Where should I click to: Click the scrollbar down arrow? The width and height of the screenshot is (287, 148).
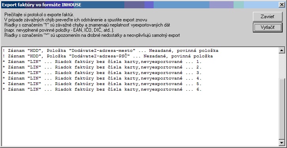[281, 142]
